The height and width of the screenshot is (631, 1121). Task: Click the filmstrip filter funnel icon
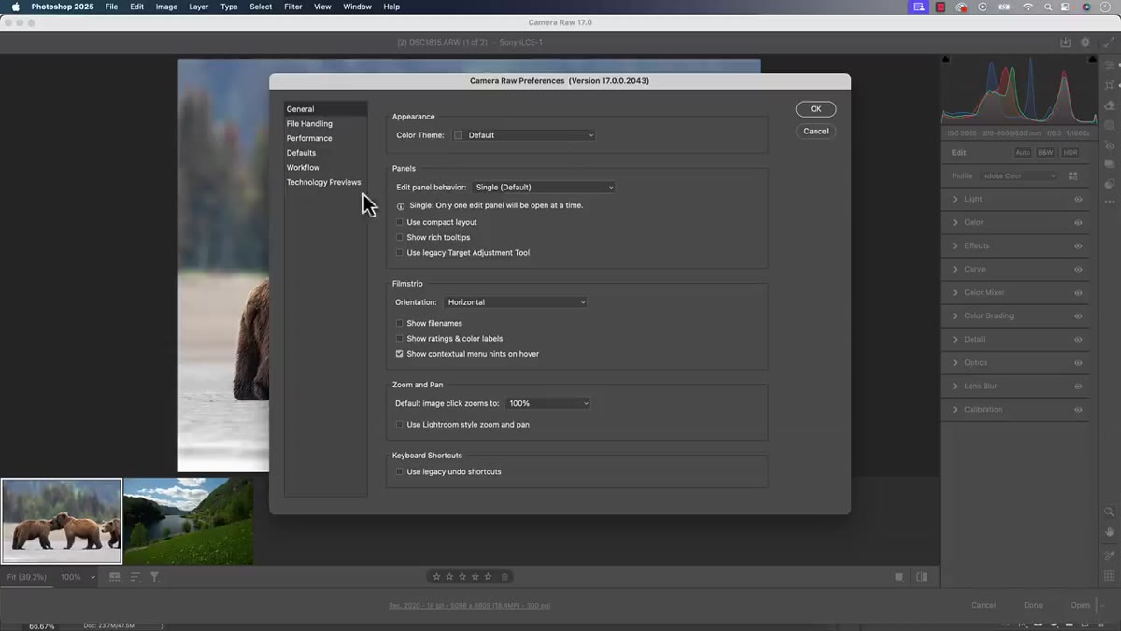coord(155,577)
